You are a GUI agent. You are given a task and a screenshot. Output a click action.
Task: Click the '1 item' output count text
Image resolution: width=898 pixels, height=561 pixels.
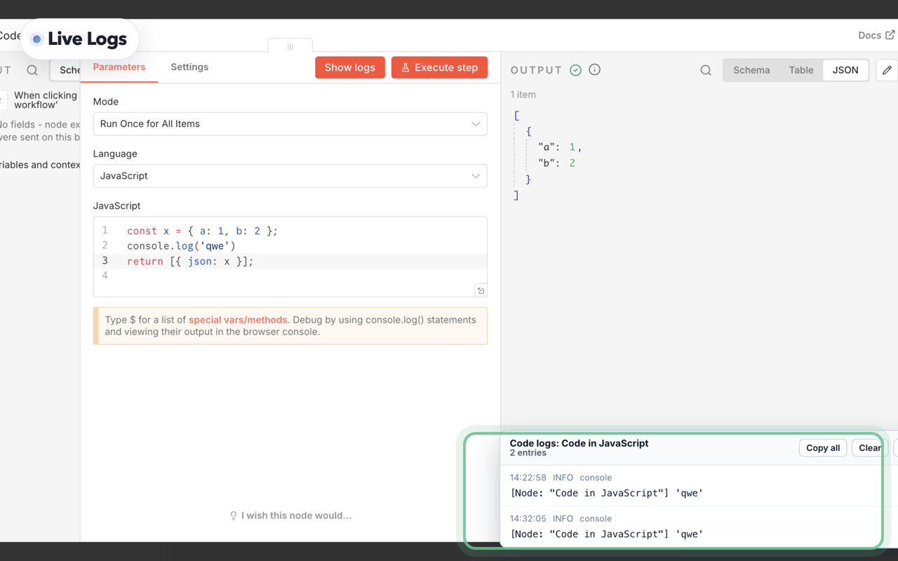click(523, 95)
